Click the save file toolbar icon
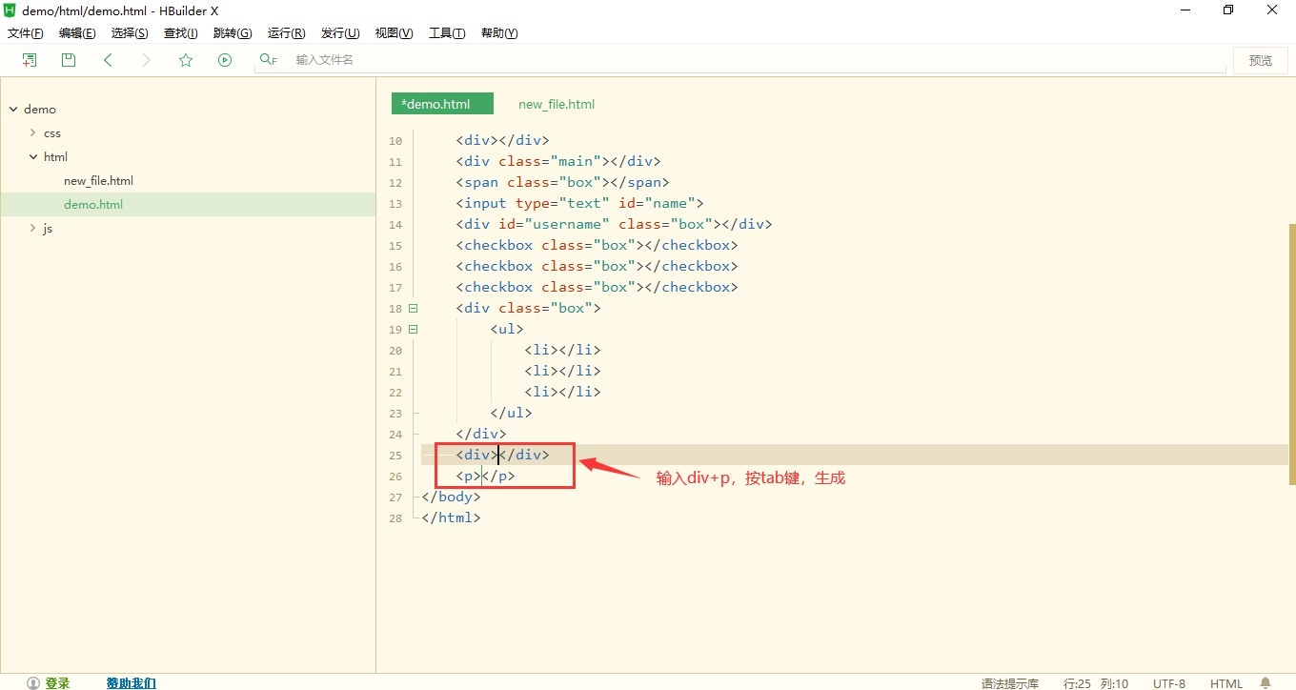The width and height of the screenshot is (1296, 690). [x=69, y=60]
